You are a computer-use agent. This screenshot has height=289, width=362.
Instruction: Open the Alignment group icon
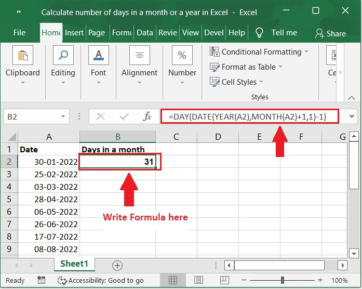(x=139, y=56)
